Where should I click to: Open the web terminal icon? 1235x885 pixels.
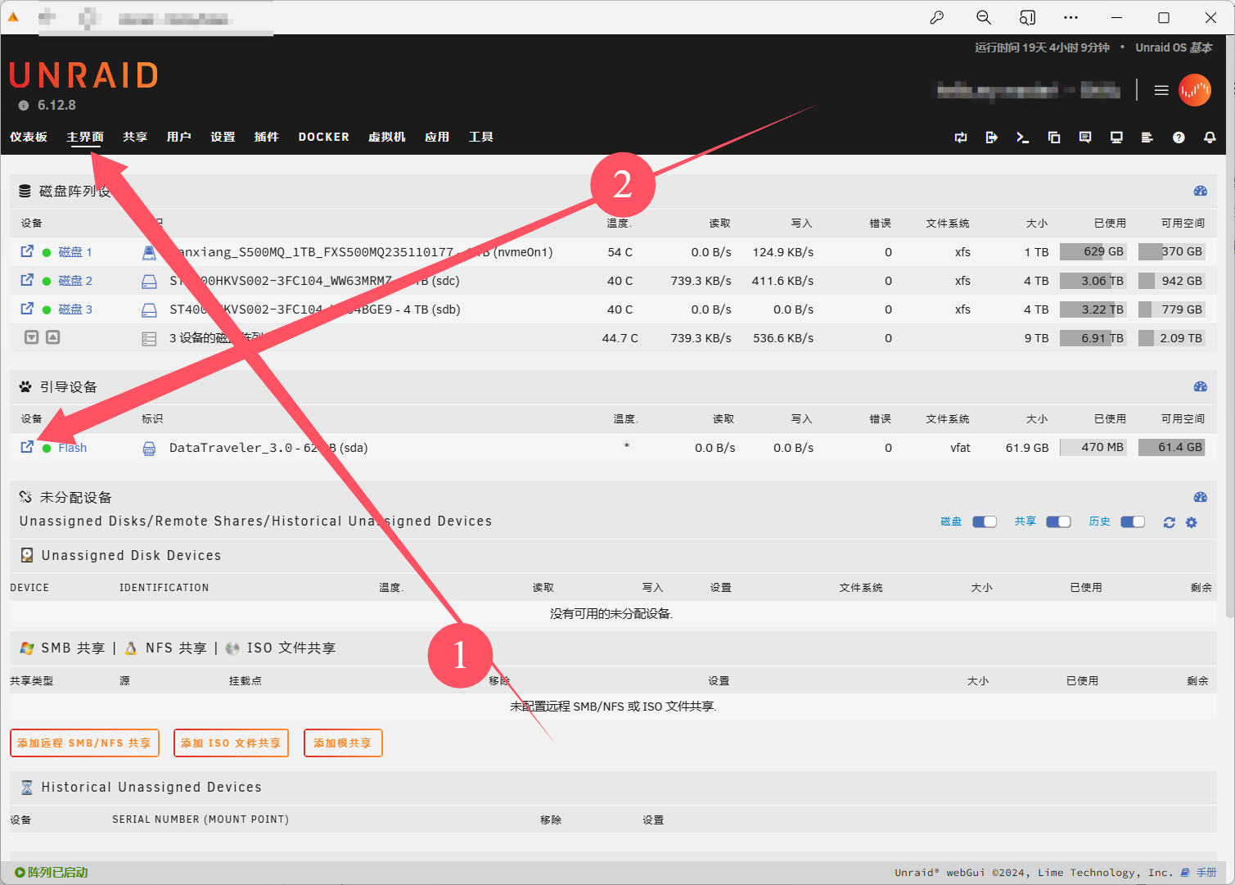tap(1022, 138)
